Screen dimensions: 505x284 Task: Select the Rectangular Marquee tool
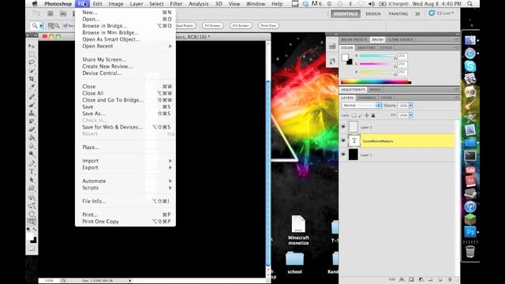[x=32, y=54]
